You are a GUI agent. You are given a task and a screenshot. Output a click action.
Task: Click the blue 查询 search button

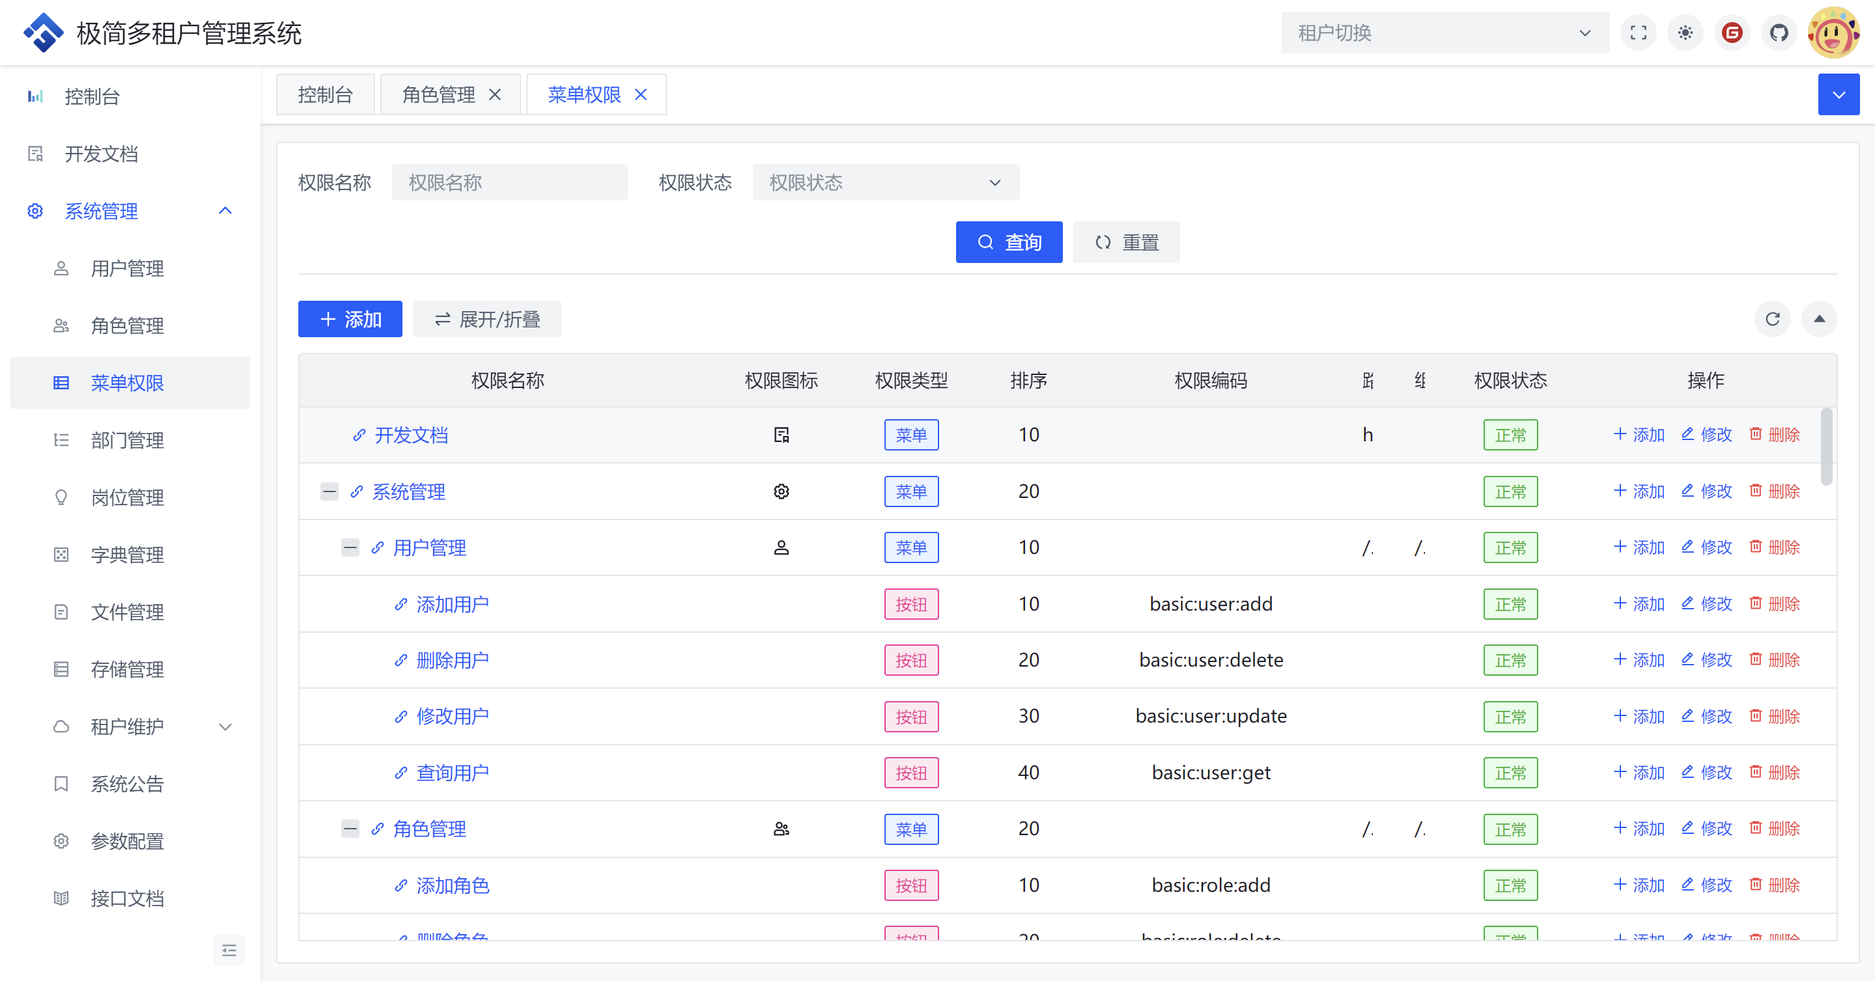tap(1008, 242)
